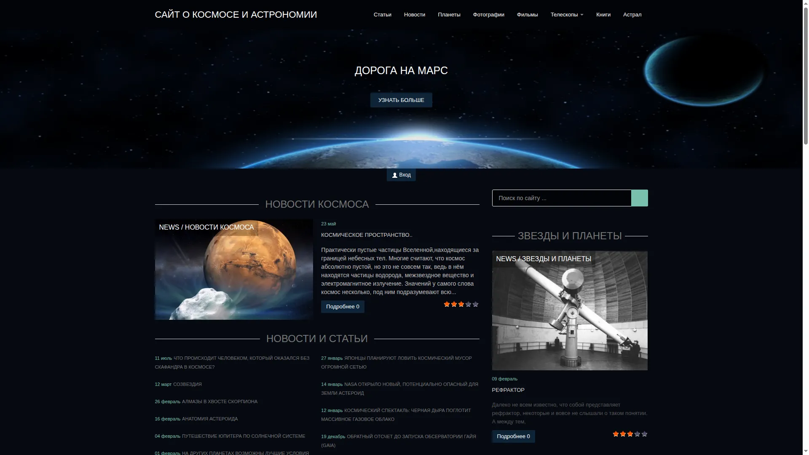Click the NEWS / Новости космоса image label
809x455 pixels.
[206, 227]
